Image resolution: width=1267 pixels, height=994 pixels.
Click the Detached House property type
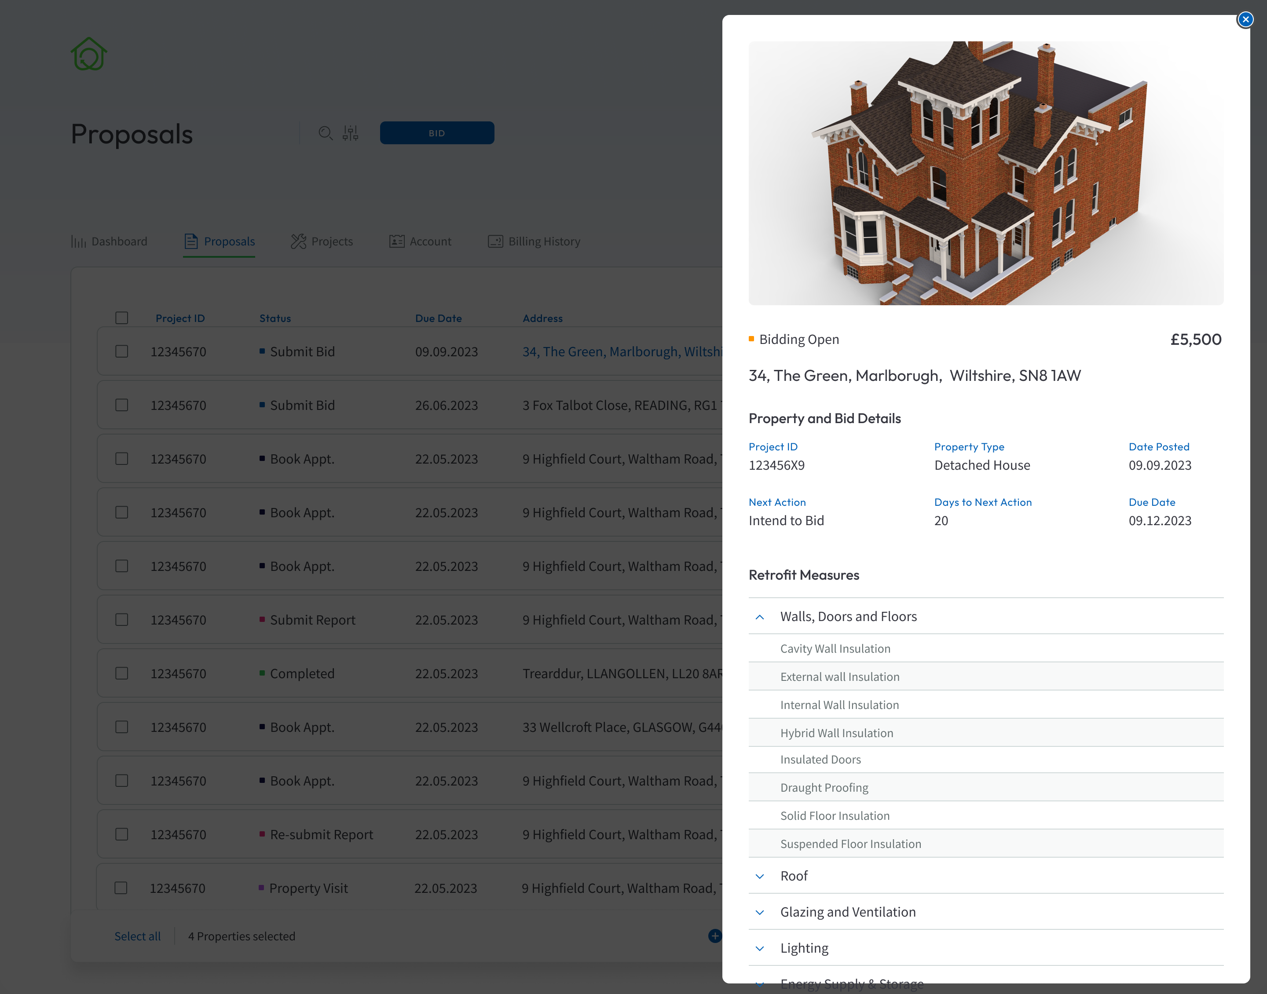982,465
